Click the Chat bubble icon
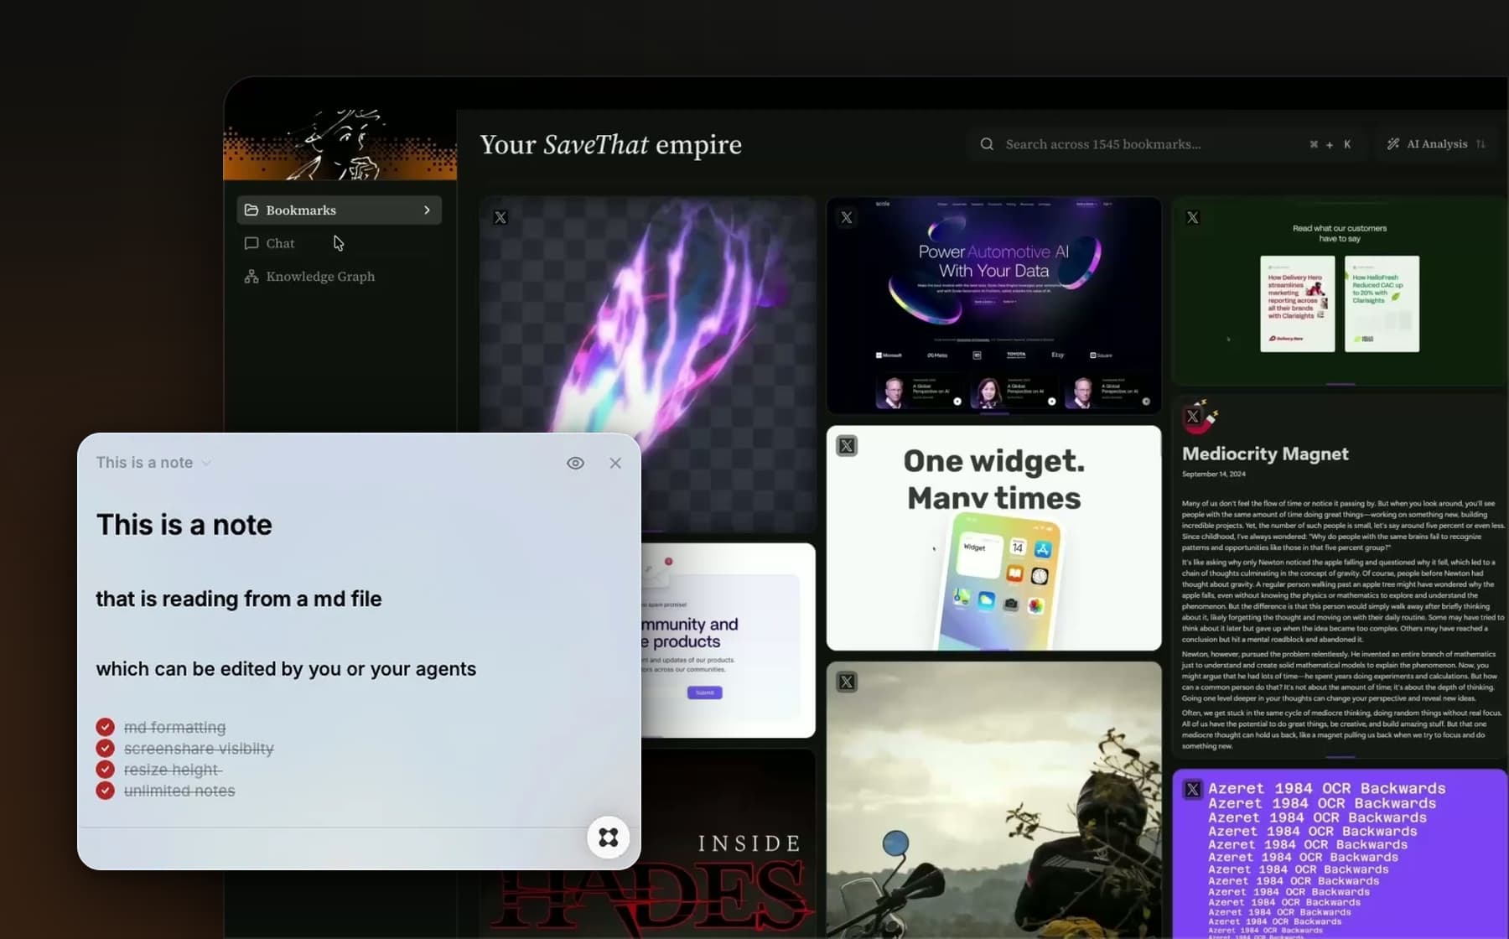The height and width of the screenshot is (939, 1509). (251, 243)
